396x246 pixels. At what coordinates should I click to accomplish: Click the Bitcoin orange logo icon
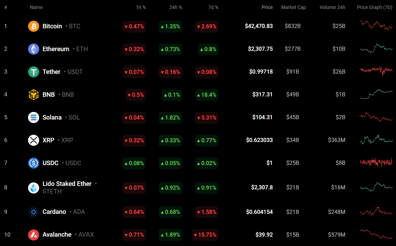[34, 26]
